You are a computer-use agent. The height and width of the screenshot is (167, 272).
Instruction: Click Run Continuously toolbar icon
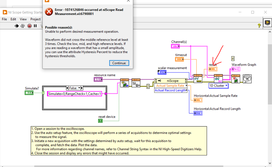point(23,26)
